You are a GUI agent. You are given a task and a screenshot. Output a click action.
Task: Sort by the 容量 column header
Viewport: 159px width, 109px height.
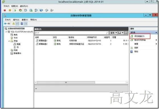114,37
